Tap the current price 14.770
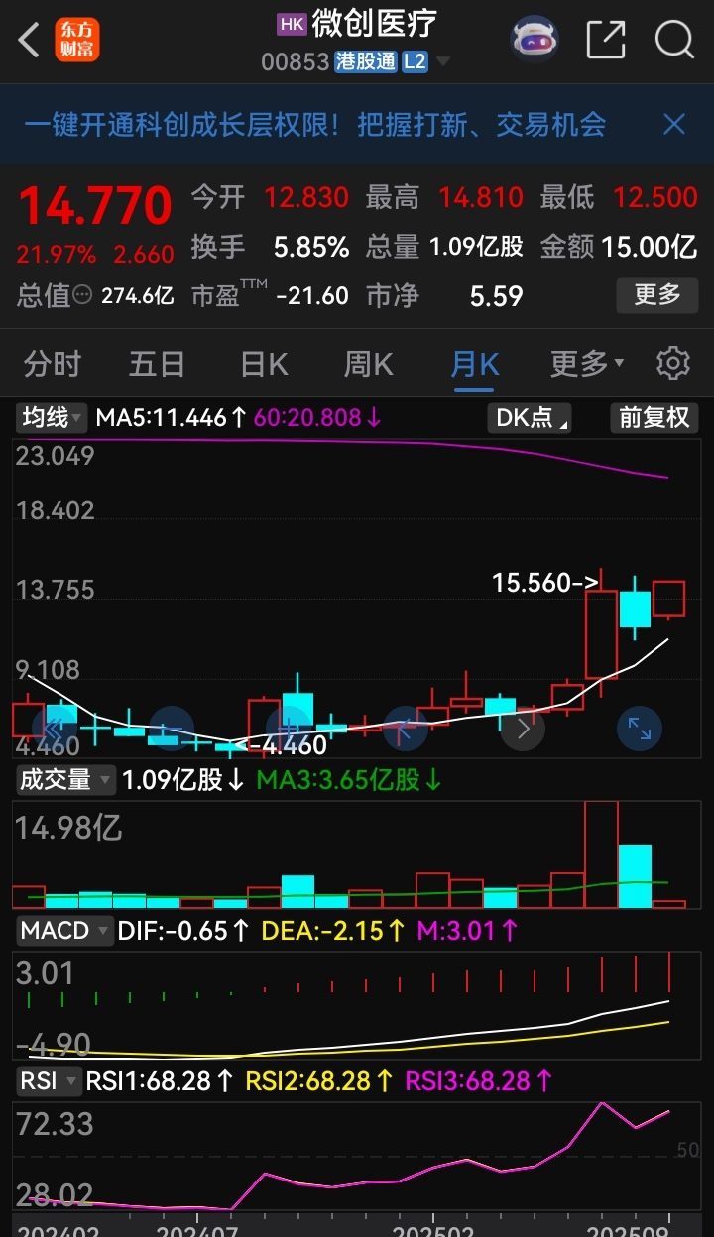714x1237 pixels. tap(95, 206)
